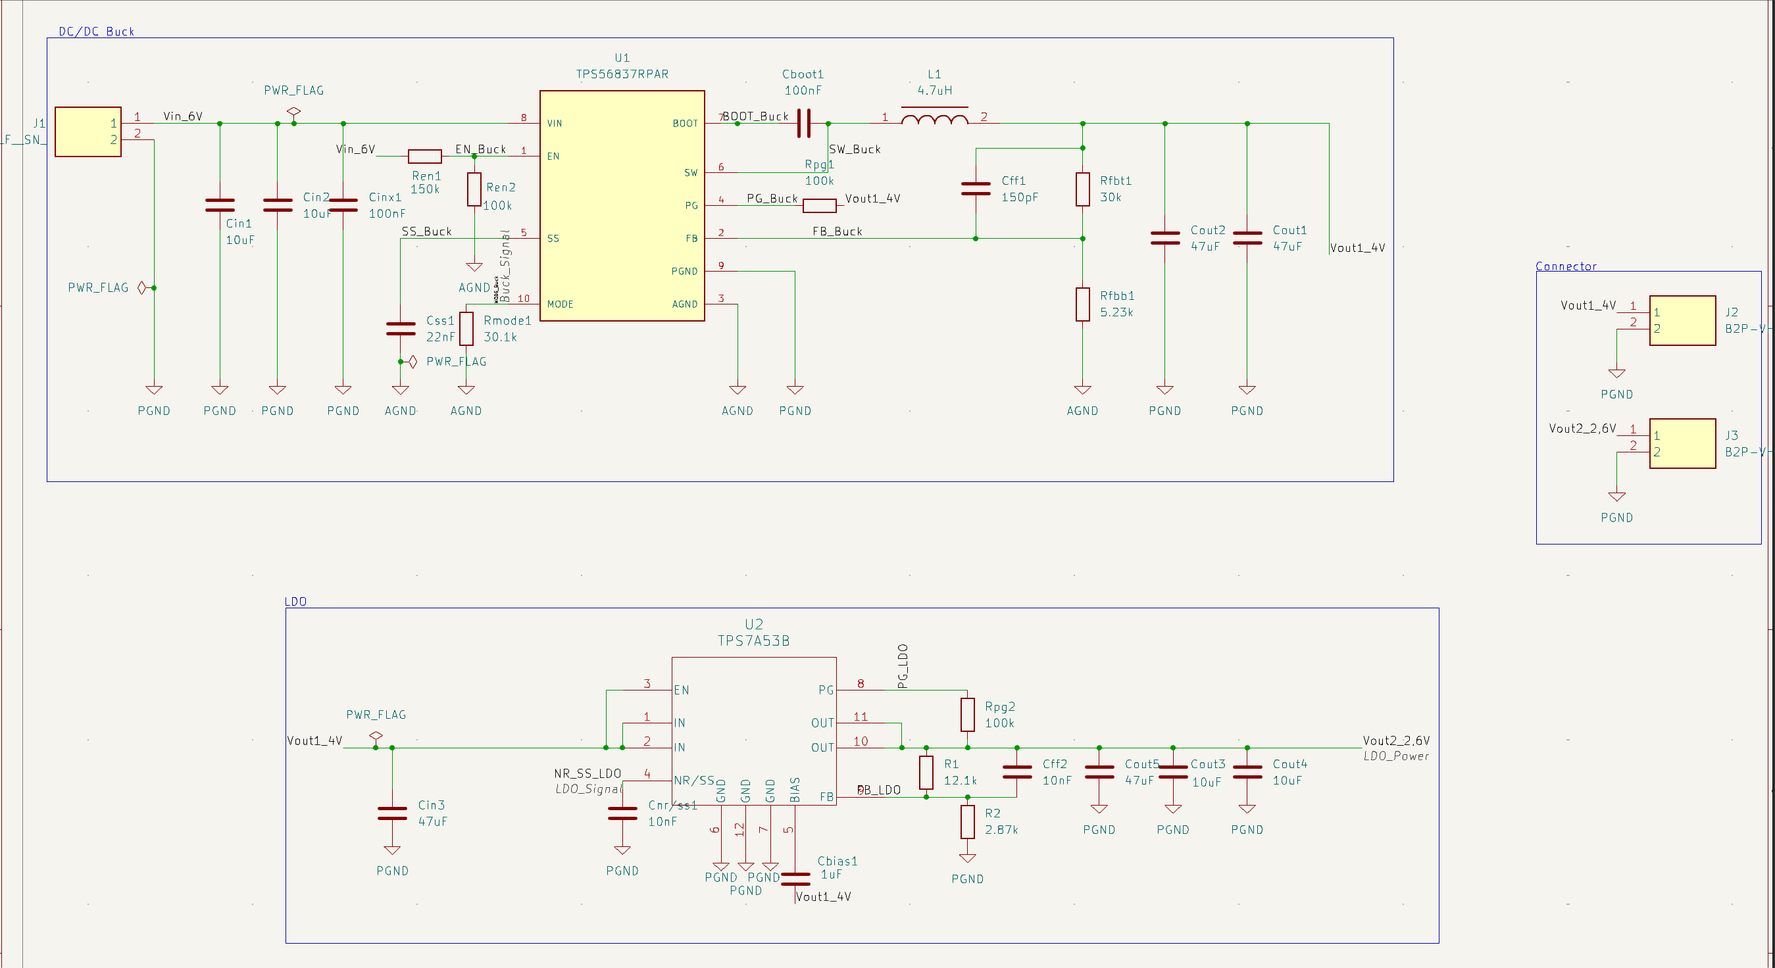The image size is (1775, 968).
Task: Select the J1 input connector symbol
Action: point(88,132)
